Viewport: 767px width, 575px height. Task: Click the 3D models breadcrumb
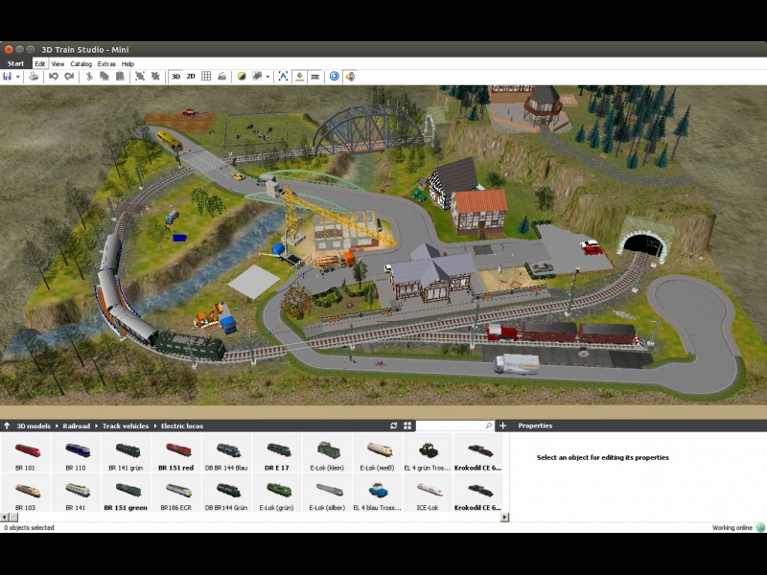tap(34, 425)
